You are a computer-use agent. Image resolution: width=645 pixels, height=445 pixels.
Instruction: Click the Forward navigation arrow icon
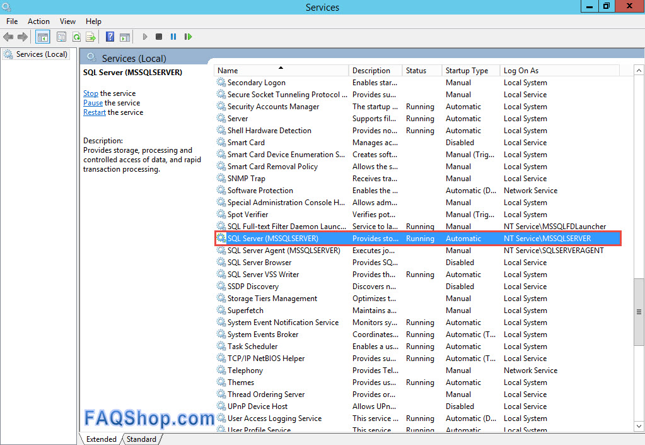pyautogui.click(x=22, y=37)
